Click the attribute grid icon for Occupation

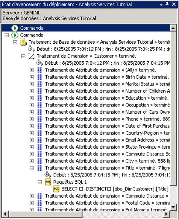[40, 105]
